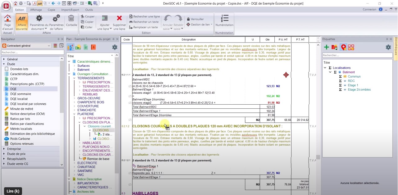Expand the GROS-OEUVRE tree node
The height and width of the screenshot is (195, 398).
click(75, 98)
